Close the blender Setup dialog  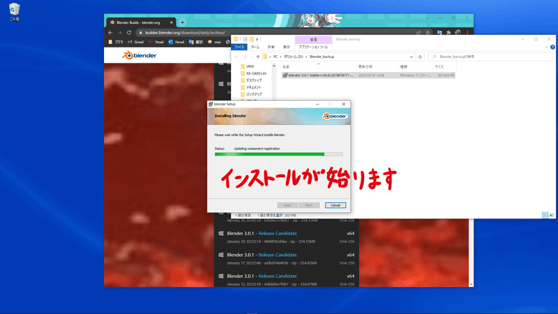[x=344, y=104]
